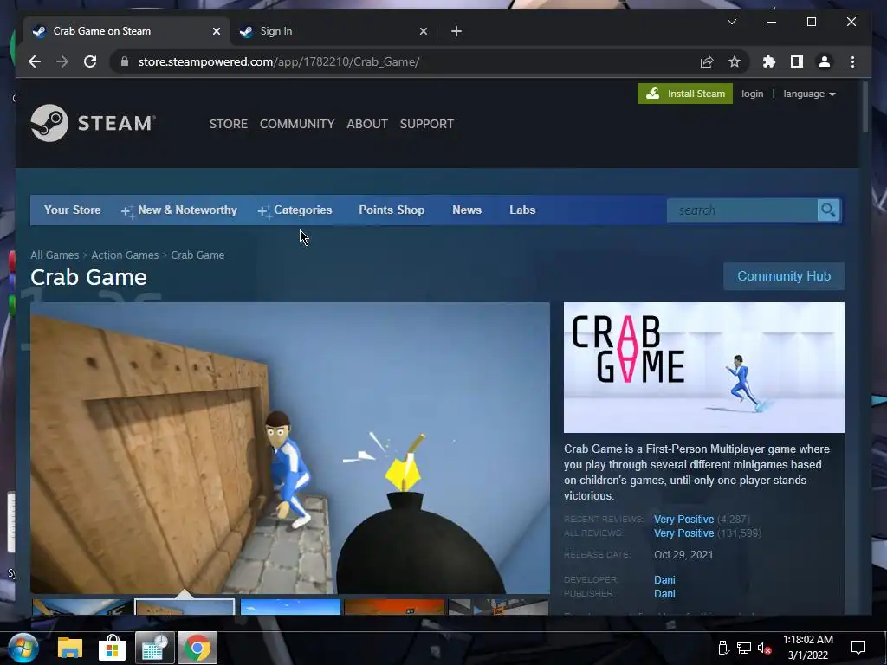Click the muted volume tray icon
This screenshot has width=887, height=665.
point(764,648)
